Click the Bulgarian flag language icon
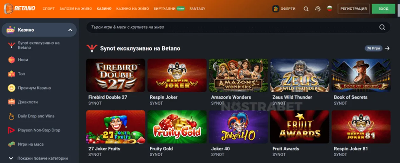The image size is (400, 163). click(329, 9)
